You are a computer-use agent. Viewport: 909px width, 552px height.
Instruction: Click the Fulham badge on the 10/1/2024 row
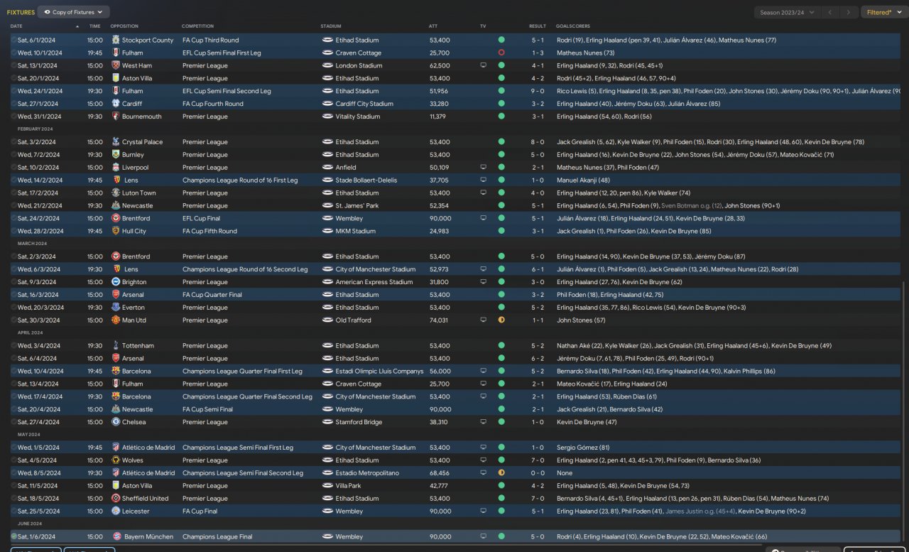[116, 53]
